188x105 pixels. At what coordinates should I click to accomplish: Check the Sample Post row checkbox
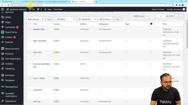(x=30, y=29)
